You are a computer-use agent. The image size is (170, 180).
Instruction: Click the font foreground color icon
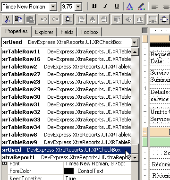coord(130,6)
